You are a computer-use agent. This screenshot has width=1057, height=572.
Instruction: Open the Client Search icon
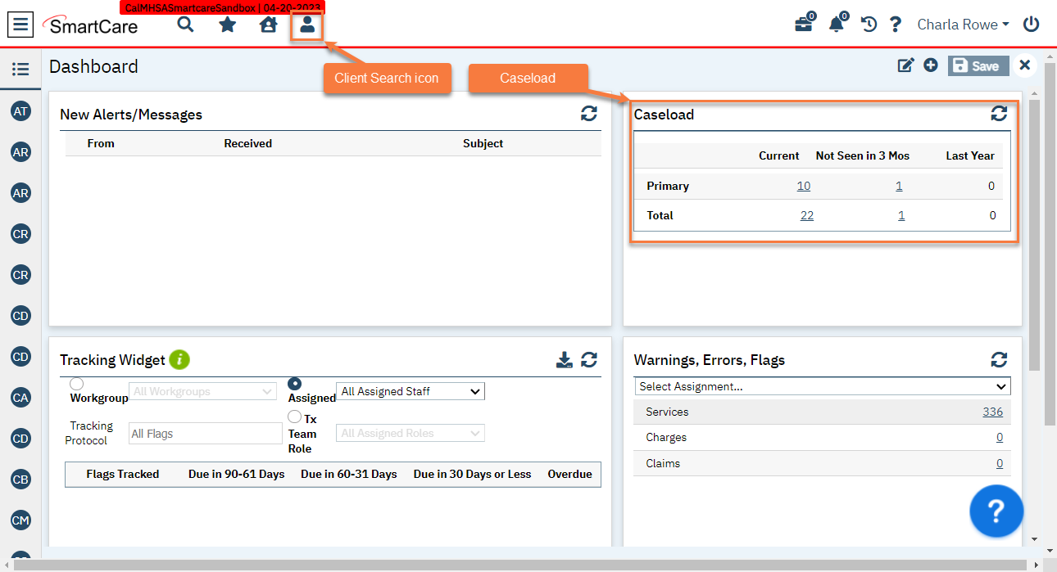[306, 25]
